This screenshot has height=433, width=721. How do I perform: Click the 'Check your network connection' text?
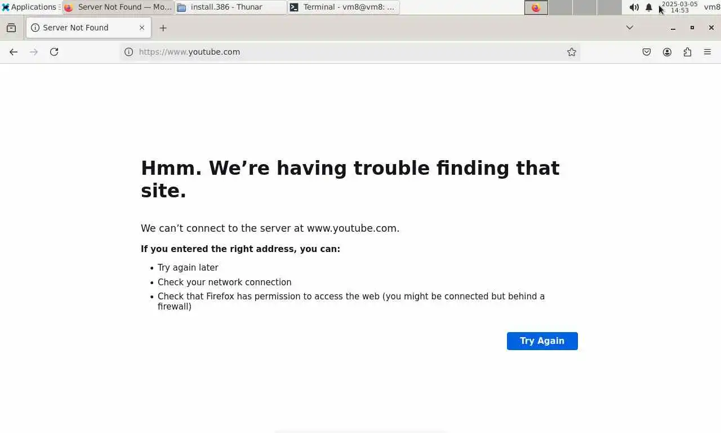225,282
